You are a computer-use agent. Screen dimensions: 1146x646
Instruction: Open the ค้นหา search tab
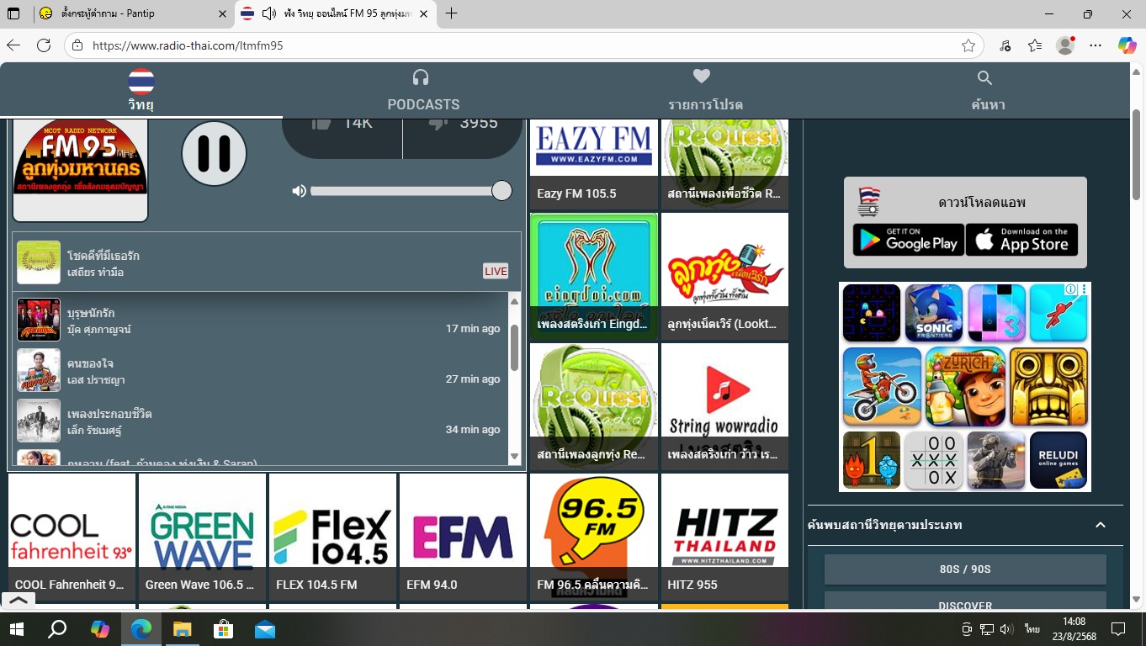pyautogui.click(x=988, y=90)
